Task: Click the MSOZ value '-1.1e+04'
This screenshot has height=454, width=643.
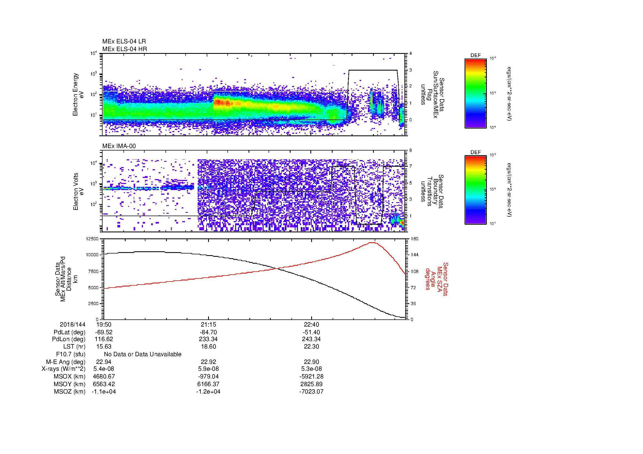Action: coord(104,392)
